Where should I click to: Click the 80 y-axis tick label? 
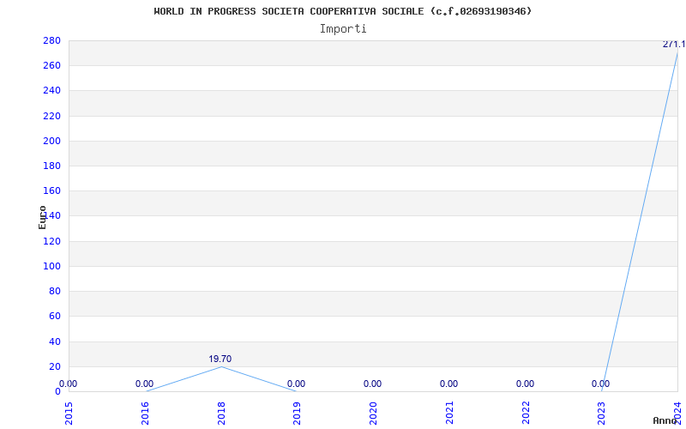click(55, 291)
